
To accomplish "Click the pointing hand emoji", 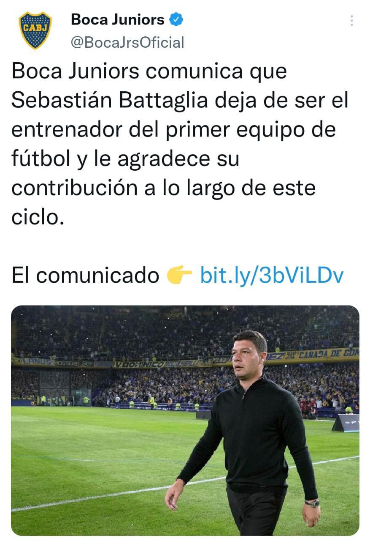I will (x=179, y=276).
